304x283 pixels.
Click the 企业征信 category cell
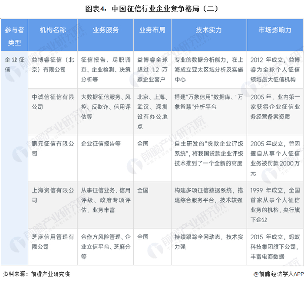[14, 158]
